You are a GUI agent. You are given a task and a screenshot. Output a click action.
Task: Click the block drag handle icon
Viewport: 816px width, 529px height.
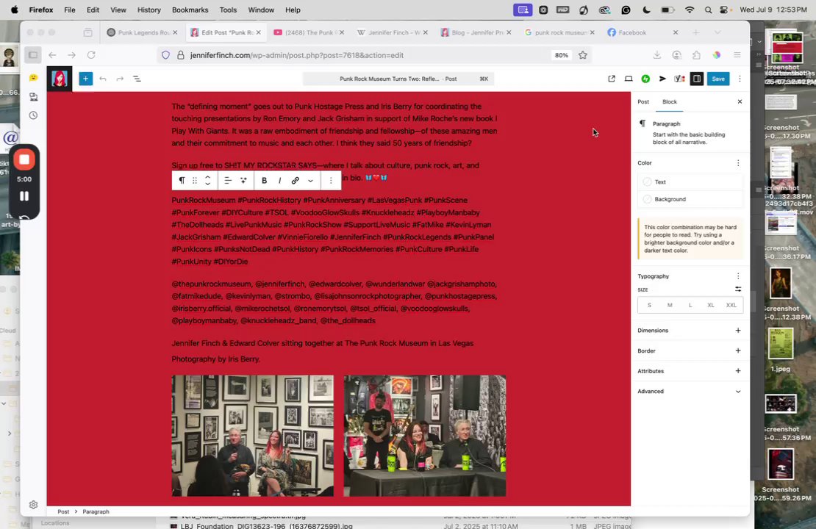point(195,181)
